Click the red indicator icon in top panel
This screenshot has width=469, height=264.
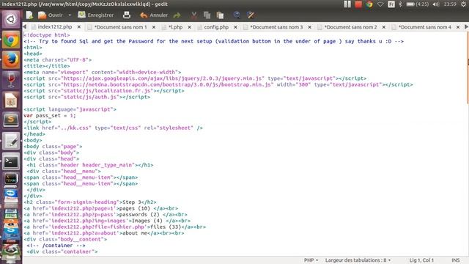point(358,4)
